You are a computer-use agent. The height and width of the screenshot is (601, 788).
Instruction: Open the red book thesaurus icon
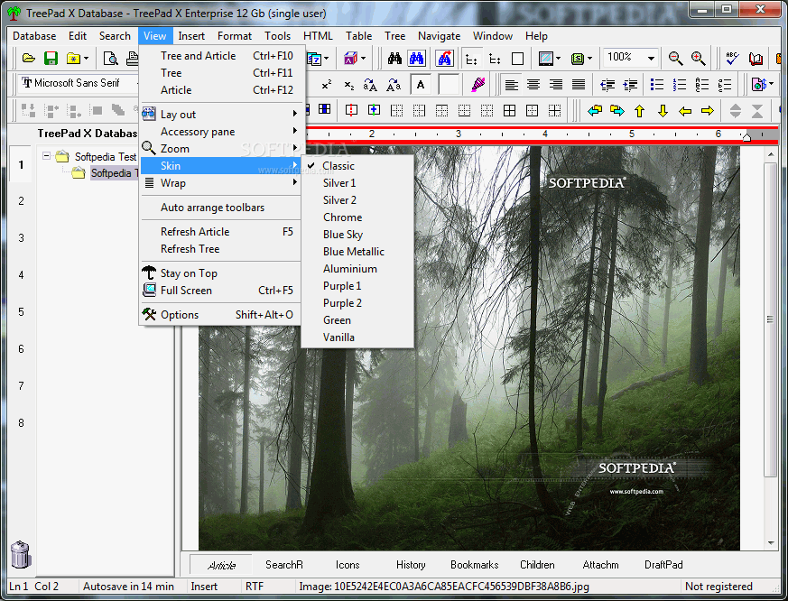[756, 59]
